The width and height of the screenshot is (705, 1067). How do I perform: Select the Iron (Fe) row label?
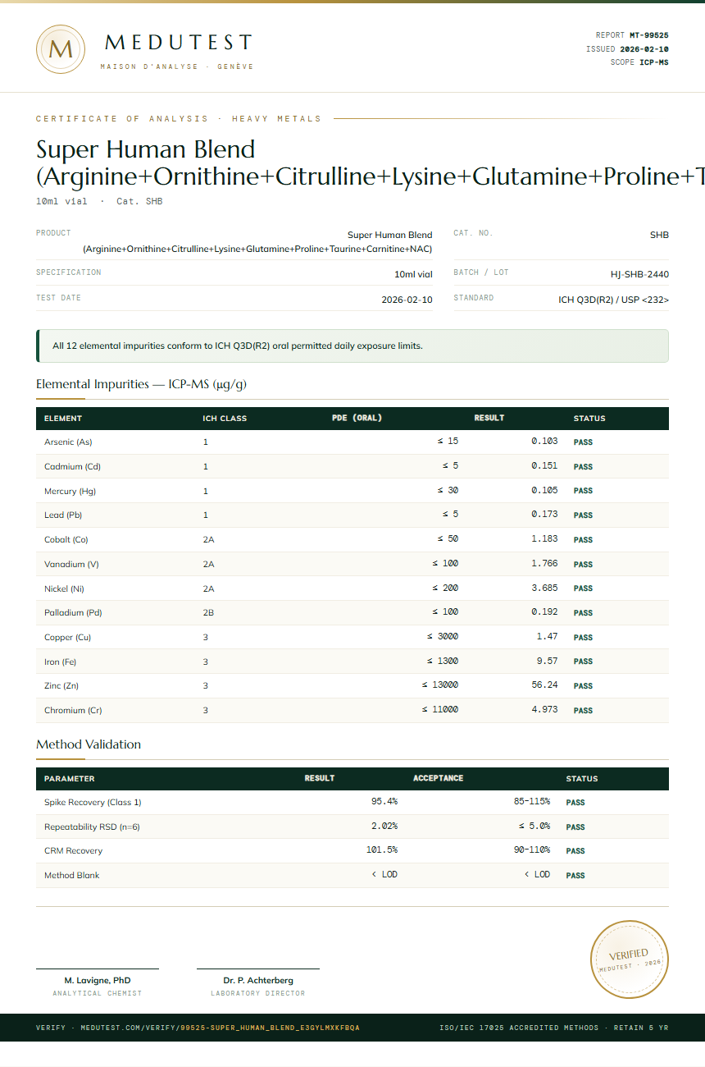pos(60,662)
